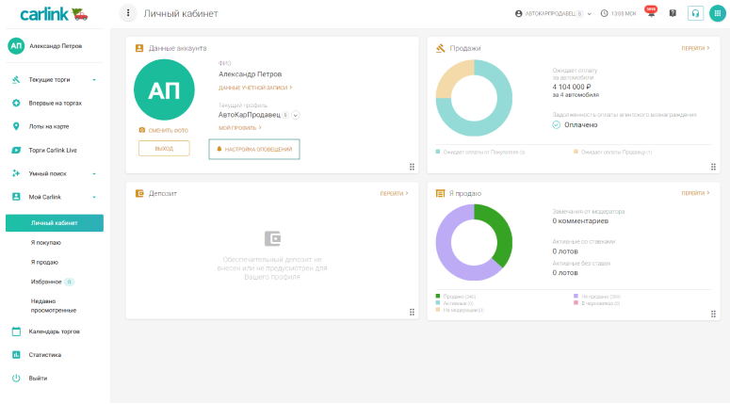Click the notifications bell in top bar
Image resolution: width=730 pixels, height=404 pixels.
click(650, 13)
